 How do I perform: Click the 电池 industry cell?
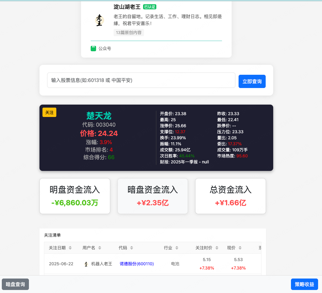tap(175, 264)
